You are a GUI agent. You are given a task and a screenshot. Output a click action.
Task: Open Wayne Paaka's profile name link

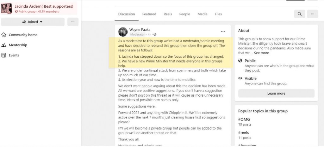[139, 30]
